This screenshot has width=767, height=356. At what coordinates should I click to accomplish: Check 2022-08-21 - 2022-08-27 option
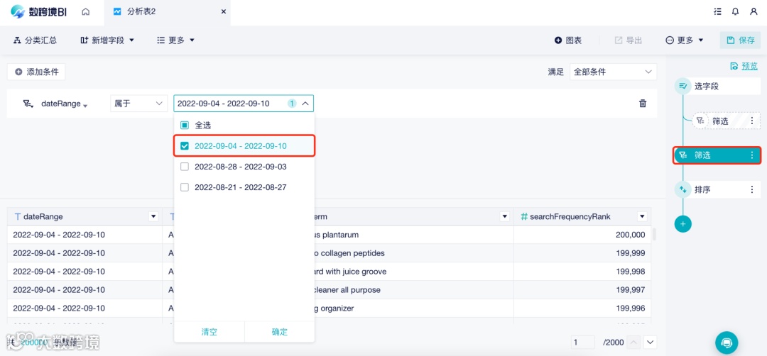click(185, 187)
